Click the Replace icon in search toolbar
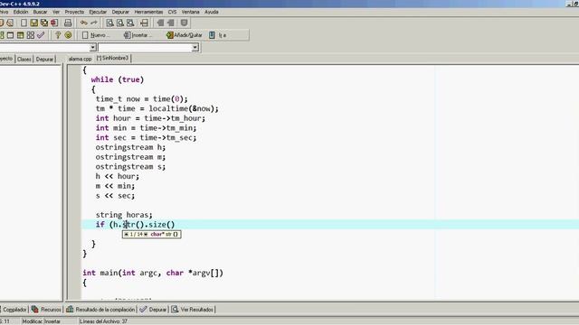The image size is (579, 325). click(x=120, y=23)
